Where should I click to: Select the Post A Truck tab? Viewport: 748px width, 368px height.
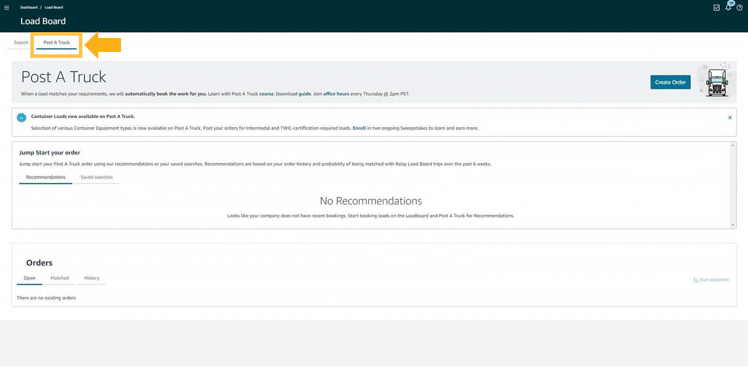tap(56, 43)
